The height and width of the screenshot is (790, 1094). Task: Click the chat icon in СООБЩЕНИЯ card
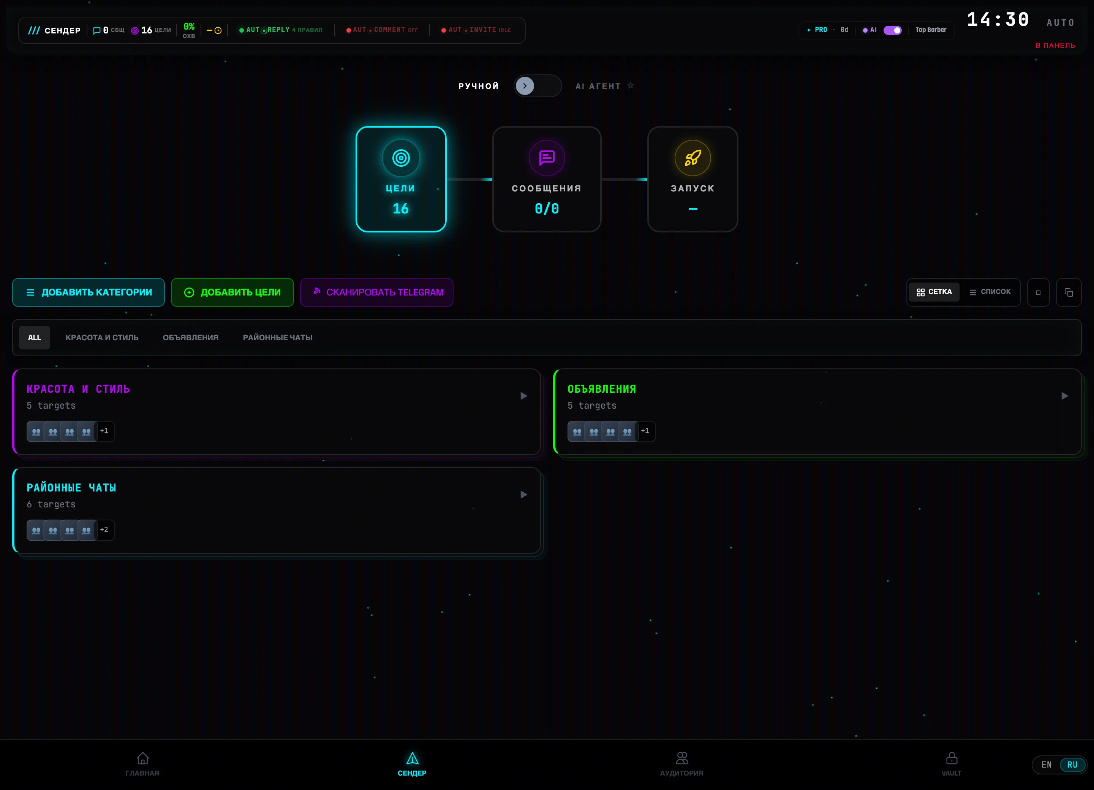point(547,158)
